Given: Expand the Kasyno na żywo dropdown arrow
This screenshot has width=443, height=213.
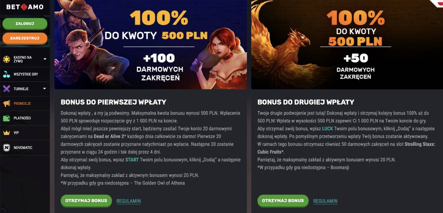Looking at the screenshot, I should [45, 59].
